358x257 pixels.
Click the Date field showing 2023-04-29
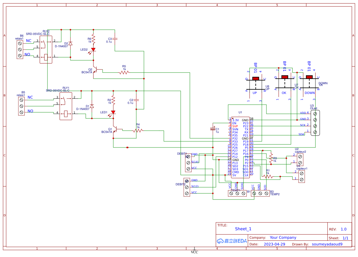(x=275, y=244)
